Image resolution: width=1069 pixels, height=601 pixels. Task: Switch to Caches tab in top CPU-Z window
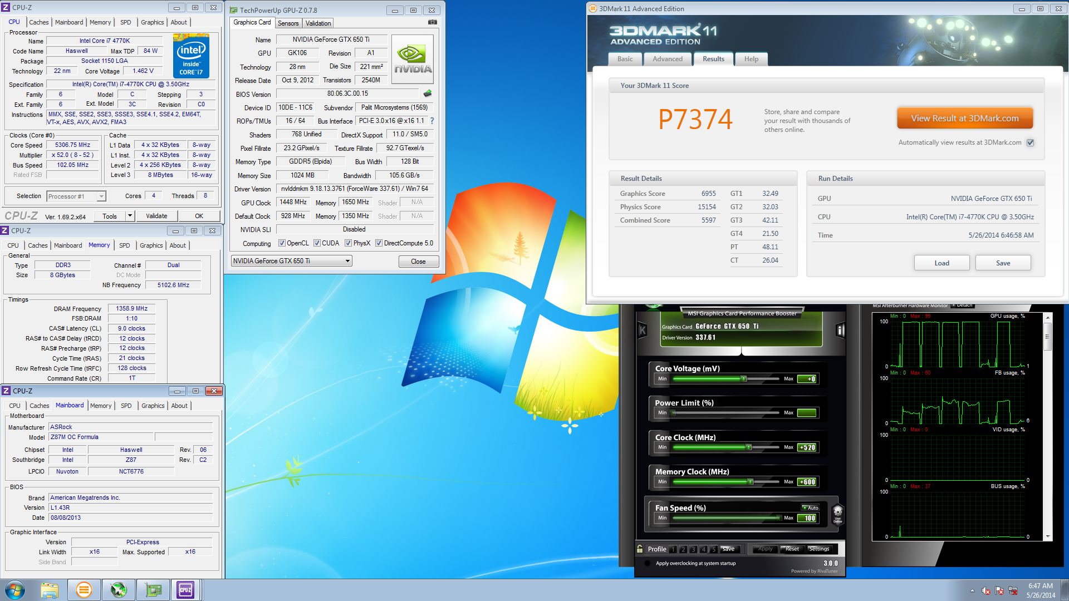point(39,22)
